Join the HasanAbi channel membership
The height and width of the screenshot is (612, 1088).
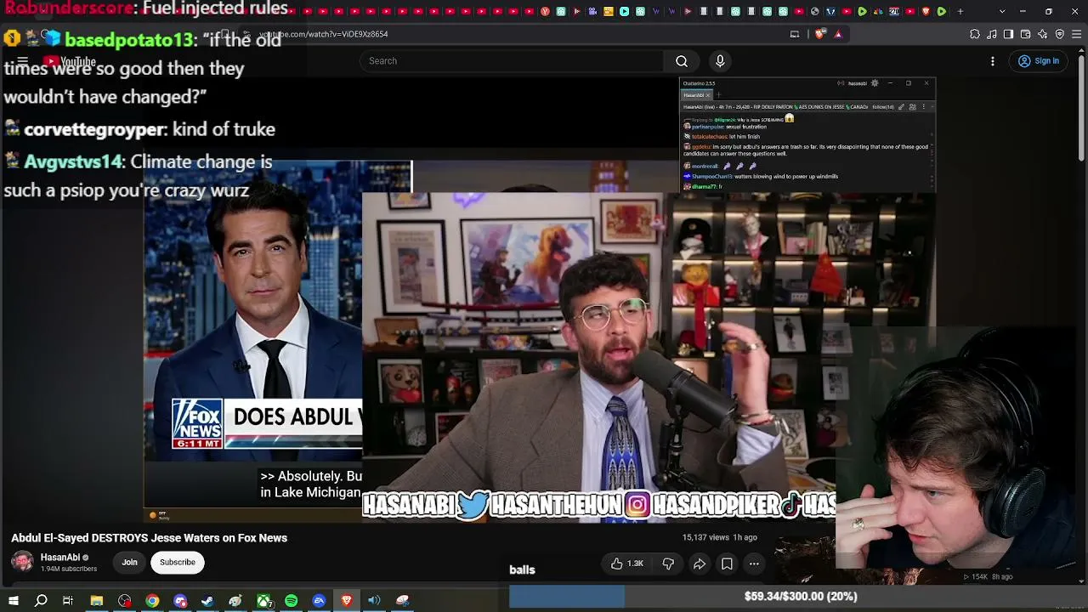click(x=129, y=562)
